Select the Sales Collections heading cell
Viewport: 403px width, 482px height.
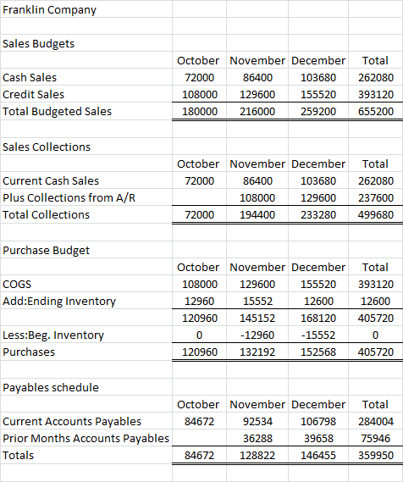point(86,147)
